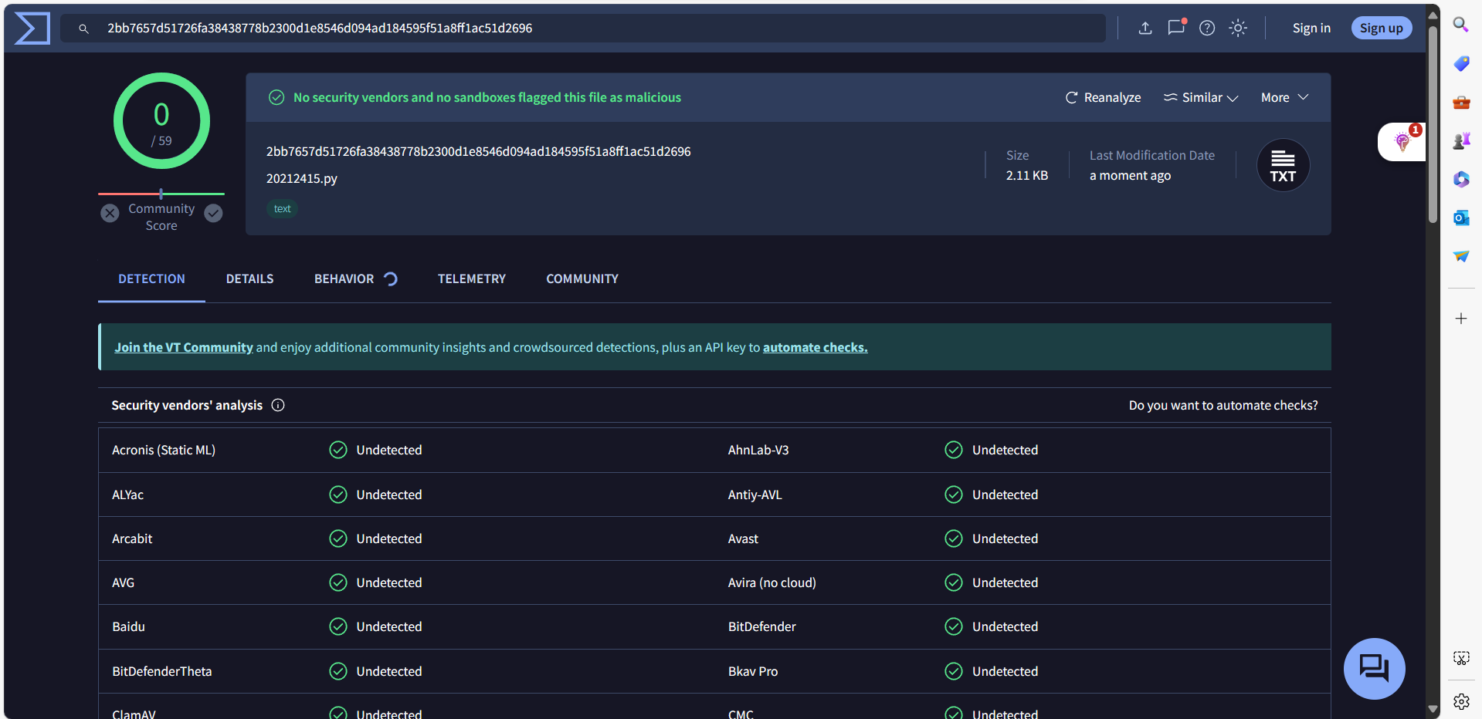Screen dimensions: 1482x719
Task: Open the floating chat support button
Action: pyautogui.click(x=1374, y=668)
